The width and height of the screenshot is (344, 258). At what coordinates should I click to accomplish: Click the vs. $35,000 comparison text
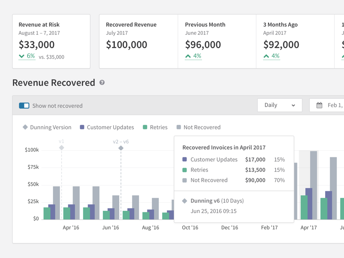(x=52, y=57)
